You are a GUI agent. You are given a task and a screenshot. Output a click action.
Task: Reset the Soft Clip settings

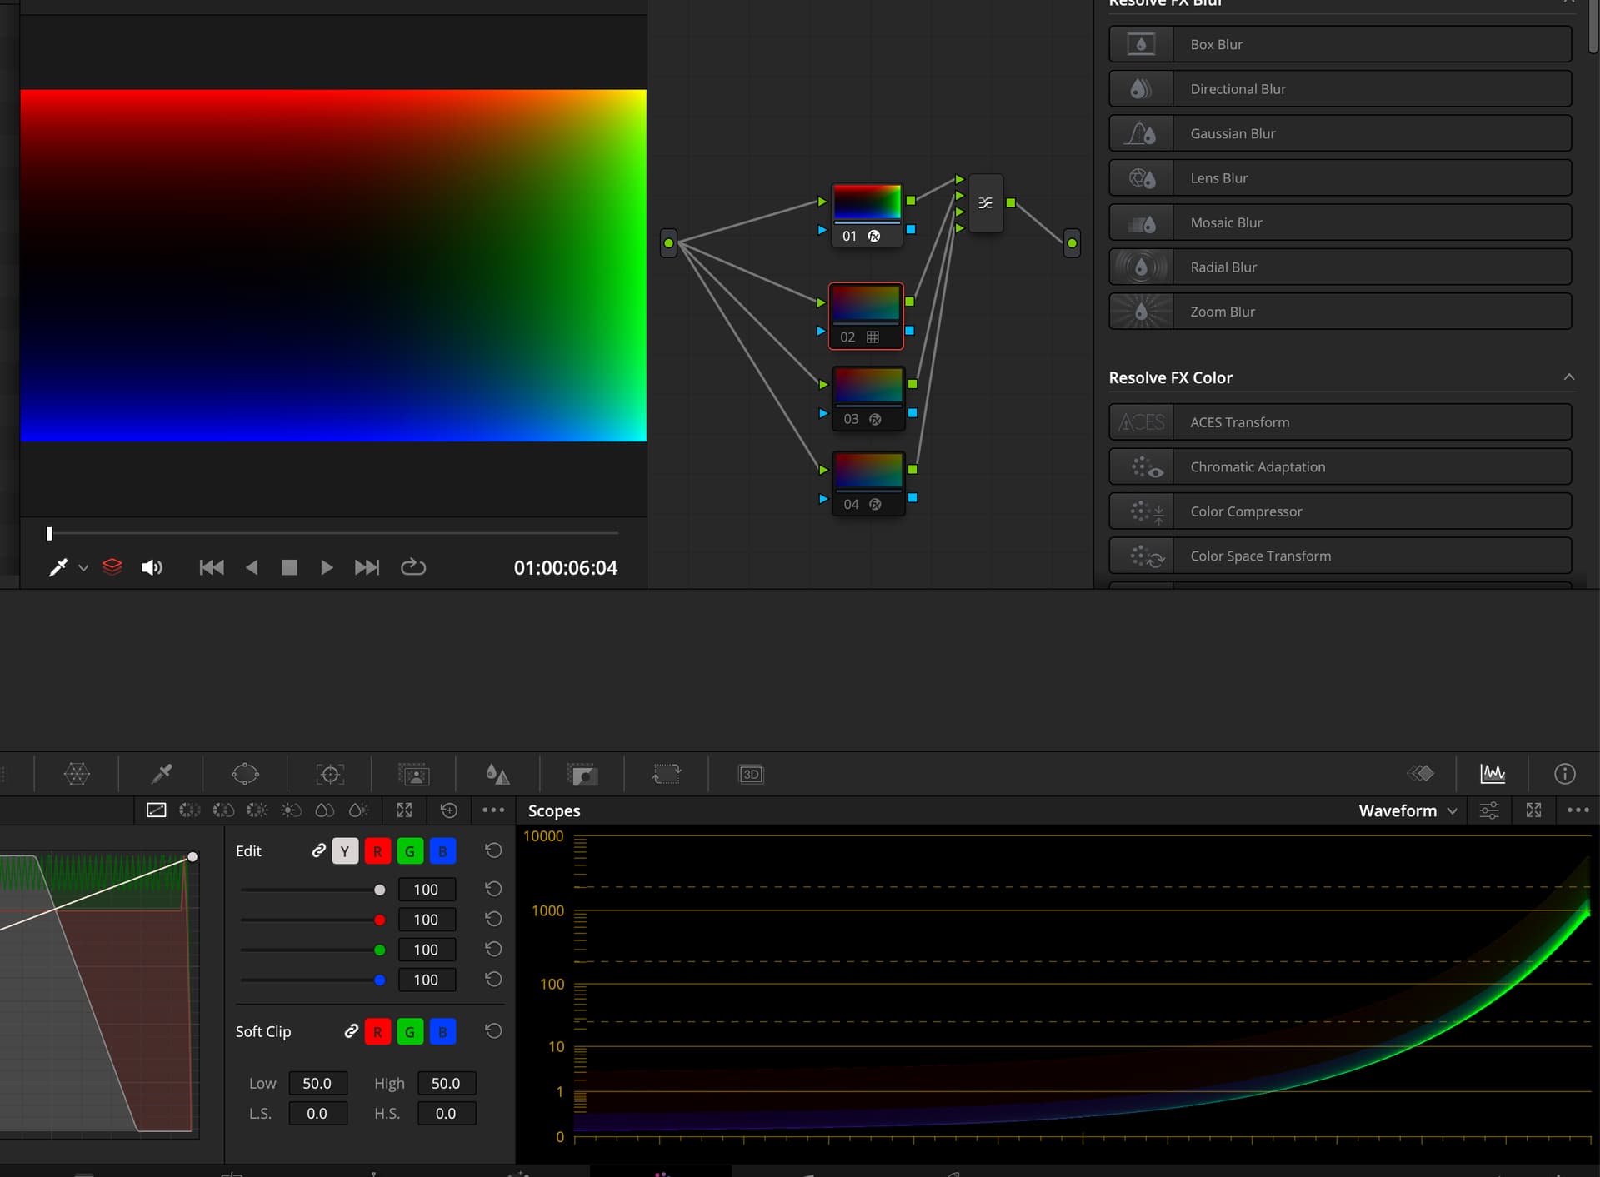(493, 1031)
